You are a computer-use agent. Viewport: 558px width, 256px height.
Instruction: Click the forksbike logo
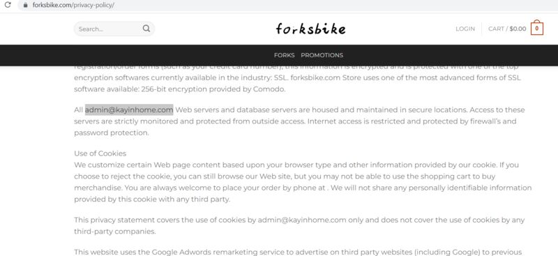[x=310, y=29]
